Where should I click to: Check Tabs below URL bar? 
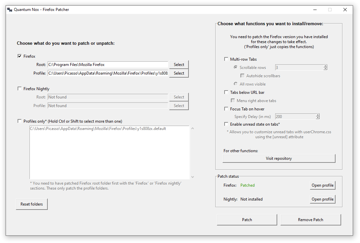(x=226, y=92)
